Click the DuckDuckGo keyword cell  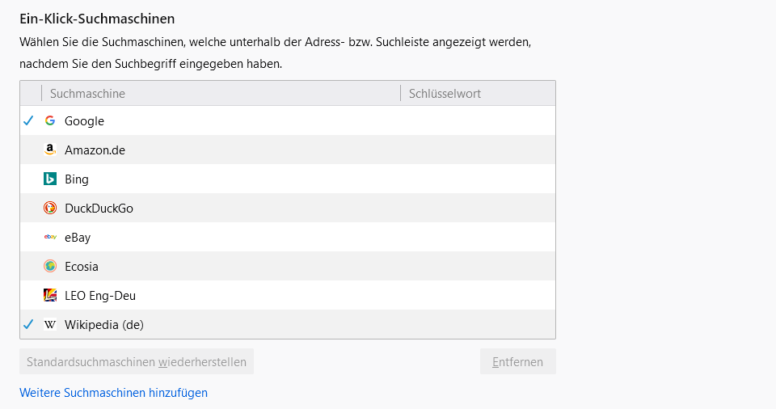(478, 208)
